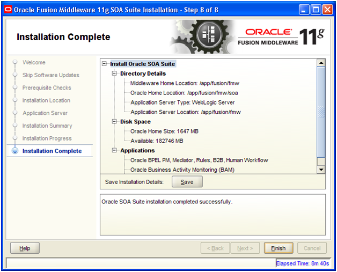The height and width of the screenshot is (272, 337).
Task: Minimize the installer window
Action: coord(304,10)
